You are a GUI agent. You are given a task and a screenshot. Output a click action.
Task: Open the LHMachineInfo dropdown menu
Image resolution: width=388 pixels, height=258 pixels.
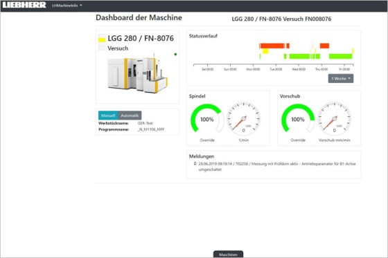67,6
